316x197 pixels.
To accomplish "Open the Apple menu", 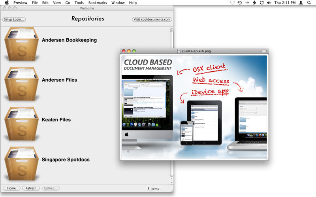I will (x=6, y=3).
